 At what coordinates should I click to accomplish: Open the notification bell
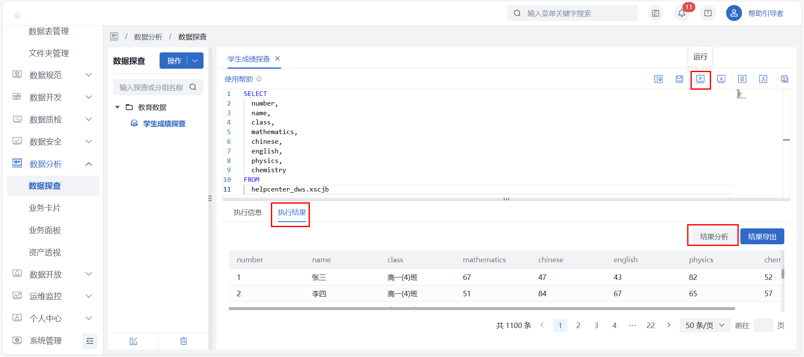click(682, 13)
